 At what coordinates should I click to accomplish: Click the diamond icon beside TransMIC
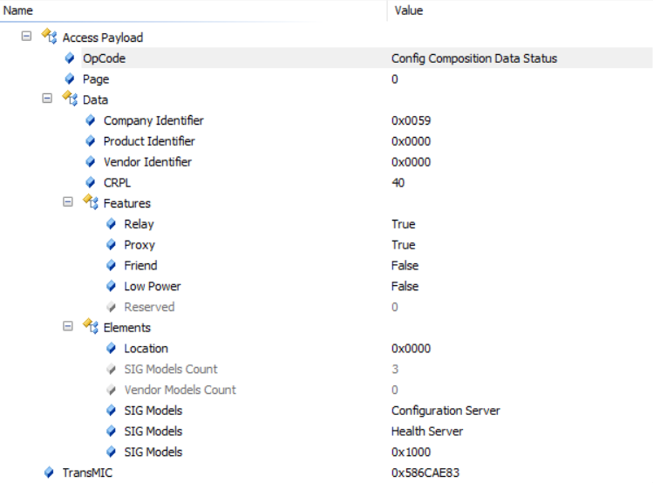coord(49,473)
